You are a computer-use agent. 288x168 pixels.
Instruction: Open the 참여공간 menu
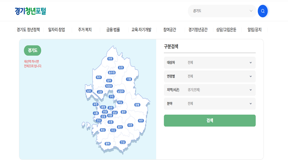pos(170,30)
